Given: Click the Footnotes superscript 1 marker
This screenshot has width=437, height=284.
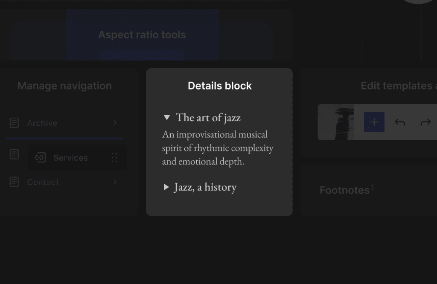Looking at the screenshot, I should tap(372, 187).
